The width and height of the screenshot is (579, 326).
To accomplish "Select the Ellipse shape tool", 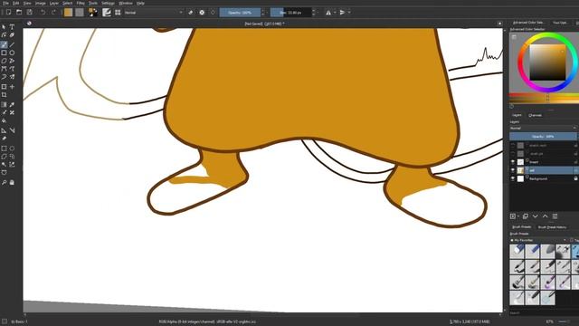I will point(12,53).
